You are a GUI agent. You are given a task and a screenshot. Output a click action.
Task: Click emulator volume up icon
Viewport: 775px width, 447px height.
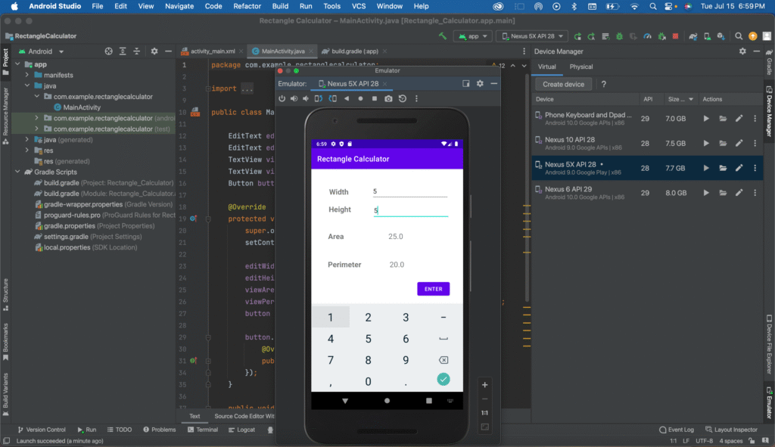point(294,98)
